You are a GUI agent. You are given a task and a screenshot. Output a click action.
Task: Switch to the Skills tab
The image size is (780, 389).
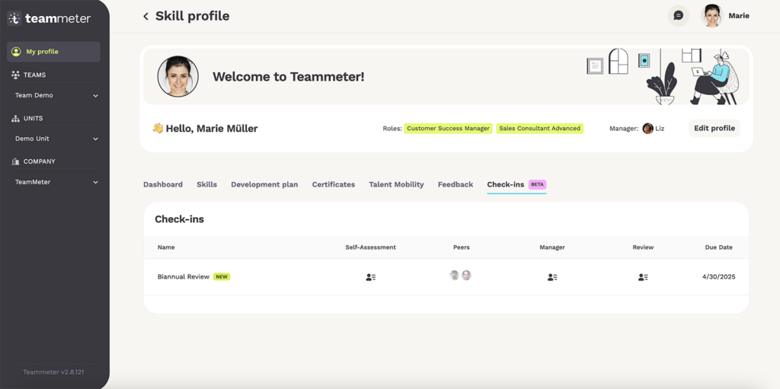pos(207,184)
